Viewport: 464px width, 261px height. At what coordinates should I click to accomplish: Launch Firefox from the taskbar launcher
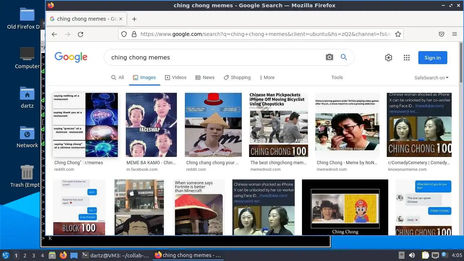63,255
